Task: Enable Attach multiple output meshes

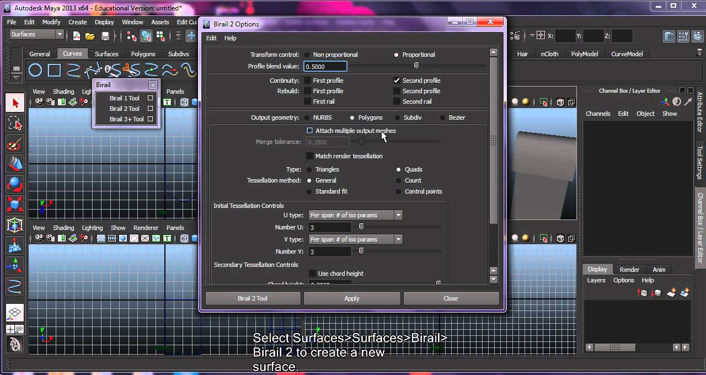Action: tap(309, 131)
